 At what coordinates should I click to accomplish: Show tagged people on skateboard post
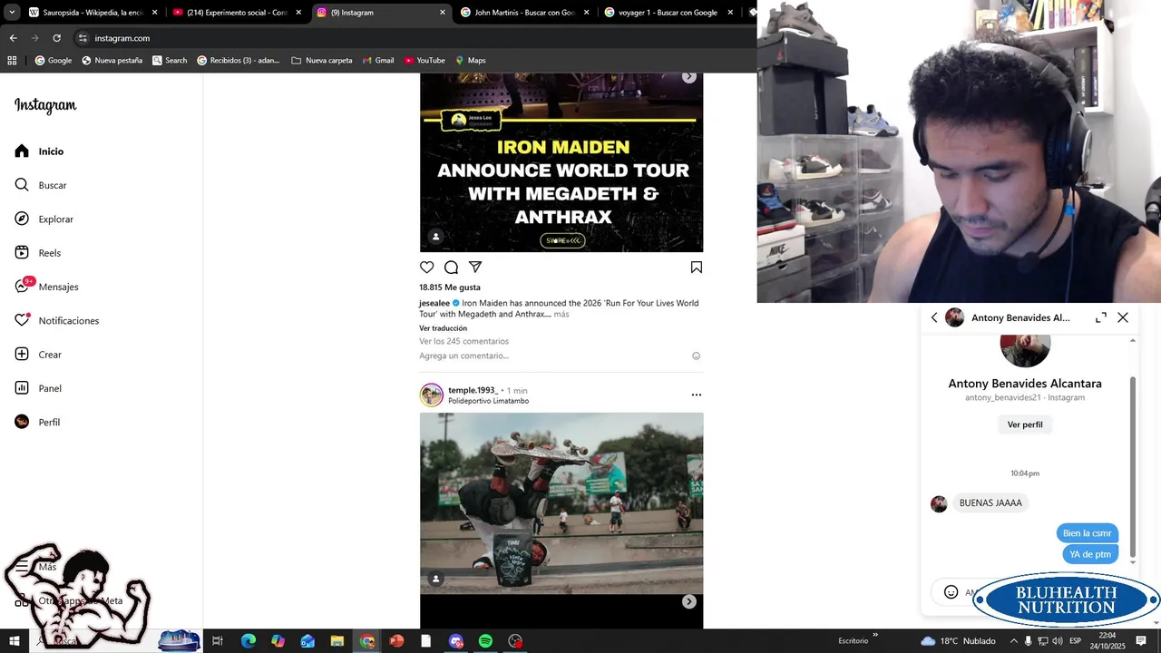coord(435,579)
